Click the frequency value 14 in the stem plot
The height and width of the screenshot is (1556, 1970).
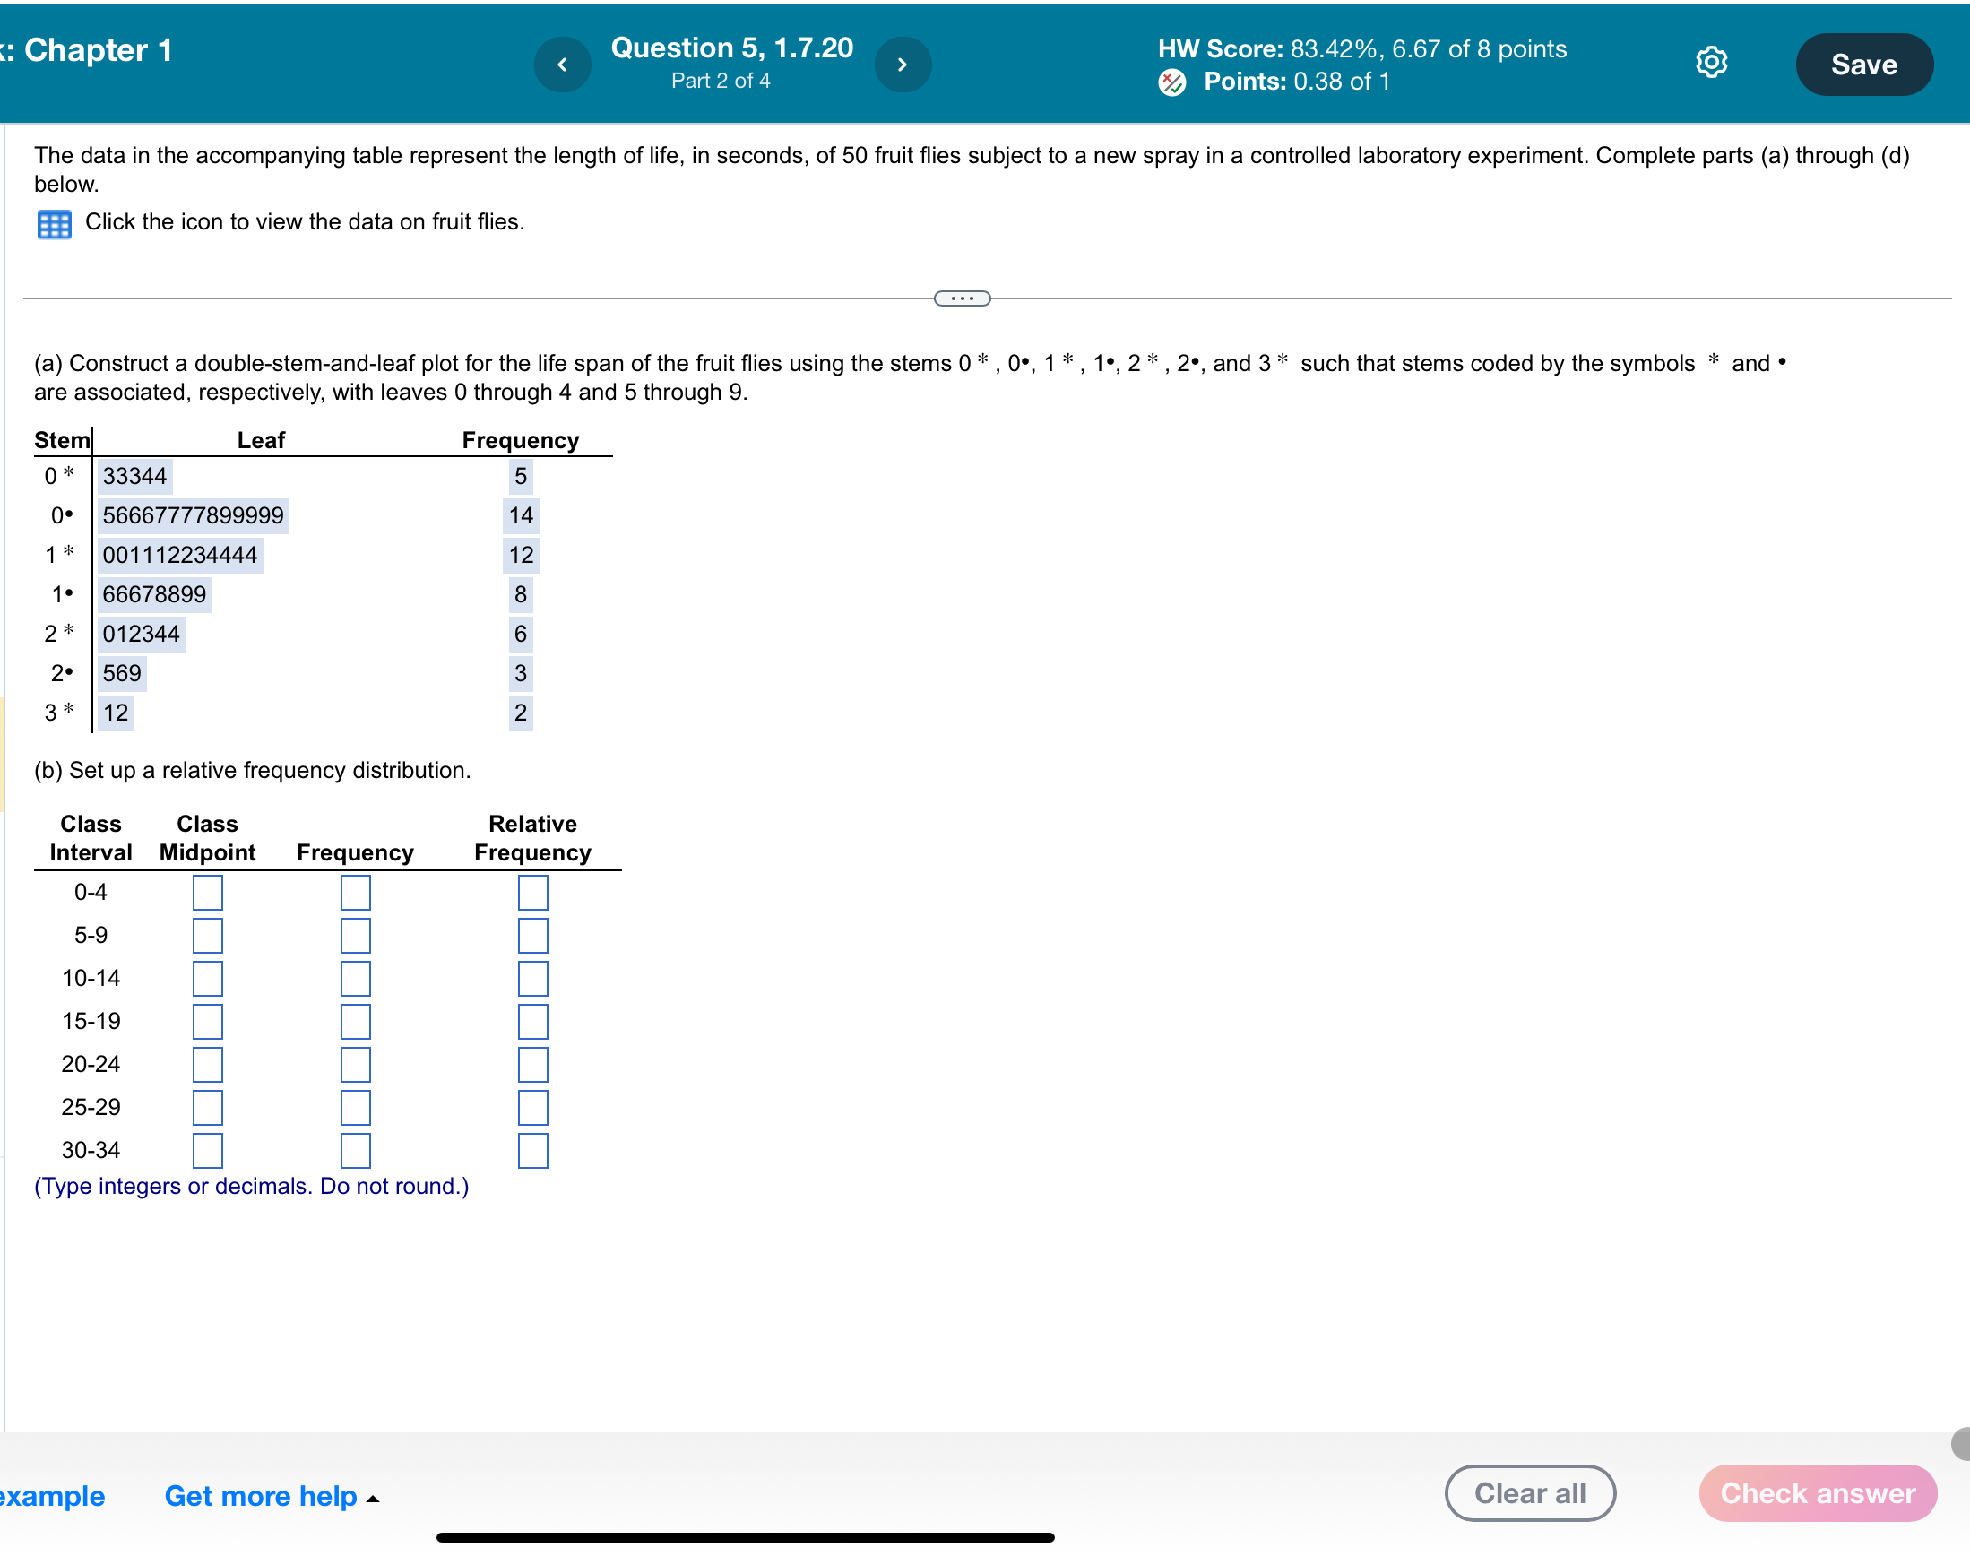[520, 514]
